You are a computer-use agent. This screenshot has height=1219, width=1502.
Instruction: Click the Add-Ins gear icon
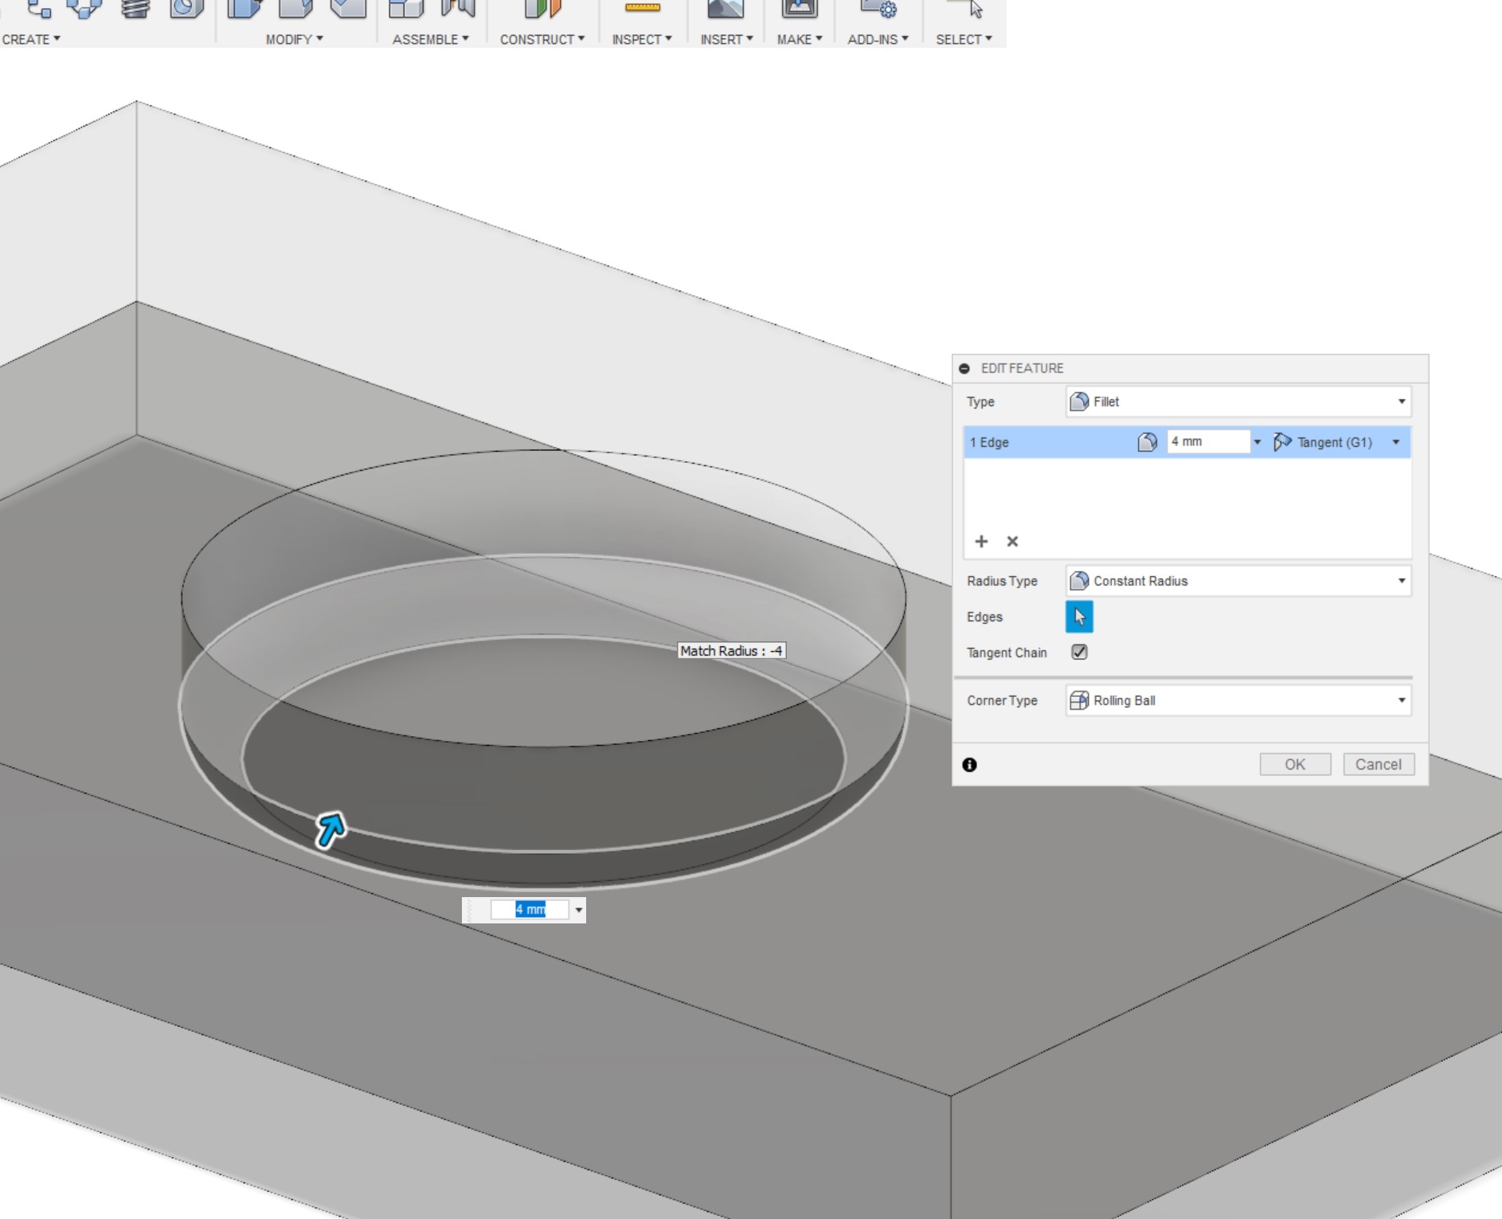[878, 9]
